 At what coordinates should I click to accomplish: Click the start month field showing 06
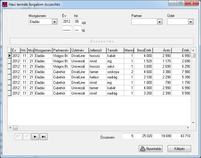[78, 21]
